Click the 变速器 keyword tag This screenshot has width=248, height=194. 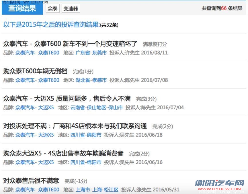click(x=71, y=8)
